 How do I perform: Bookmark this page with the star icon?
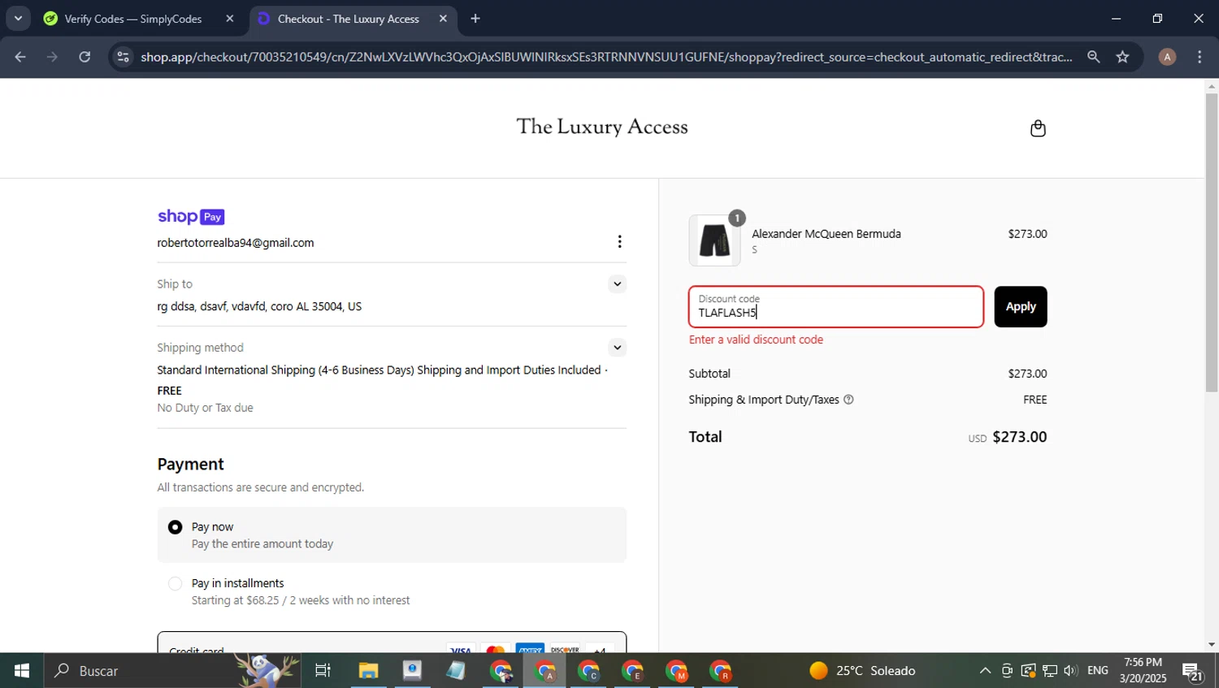(x=1122, y=57)
